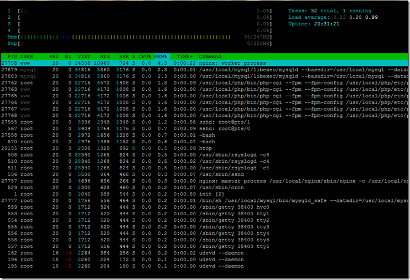Select rsyslogd process PID 508
The height and width of the screenshot is (280, 410).
point(204,154)
